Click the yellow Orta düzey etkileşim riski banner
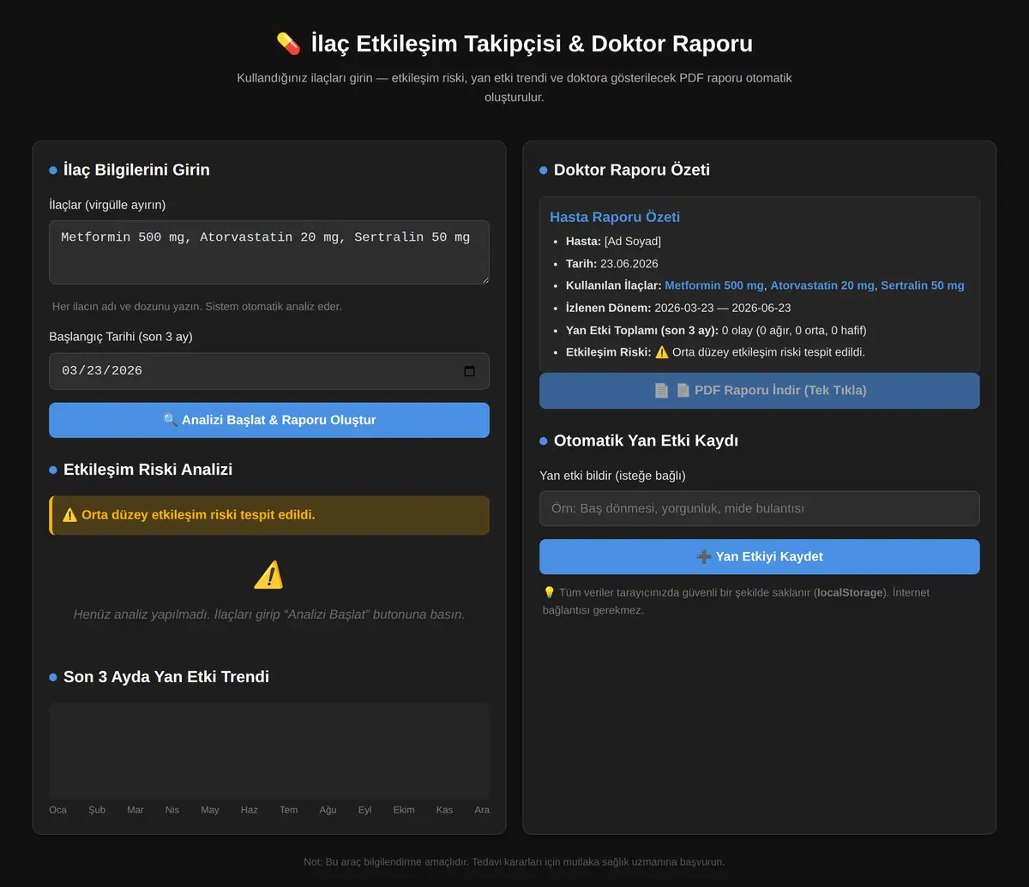Screen dimensions: 1029x887 pos(269,515)
